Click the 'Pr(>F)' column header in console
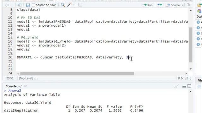The height and width of the screenshot is (113, 202). click(136, 107)
